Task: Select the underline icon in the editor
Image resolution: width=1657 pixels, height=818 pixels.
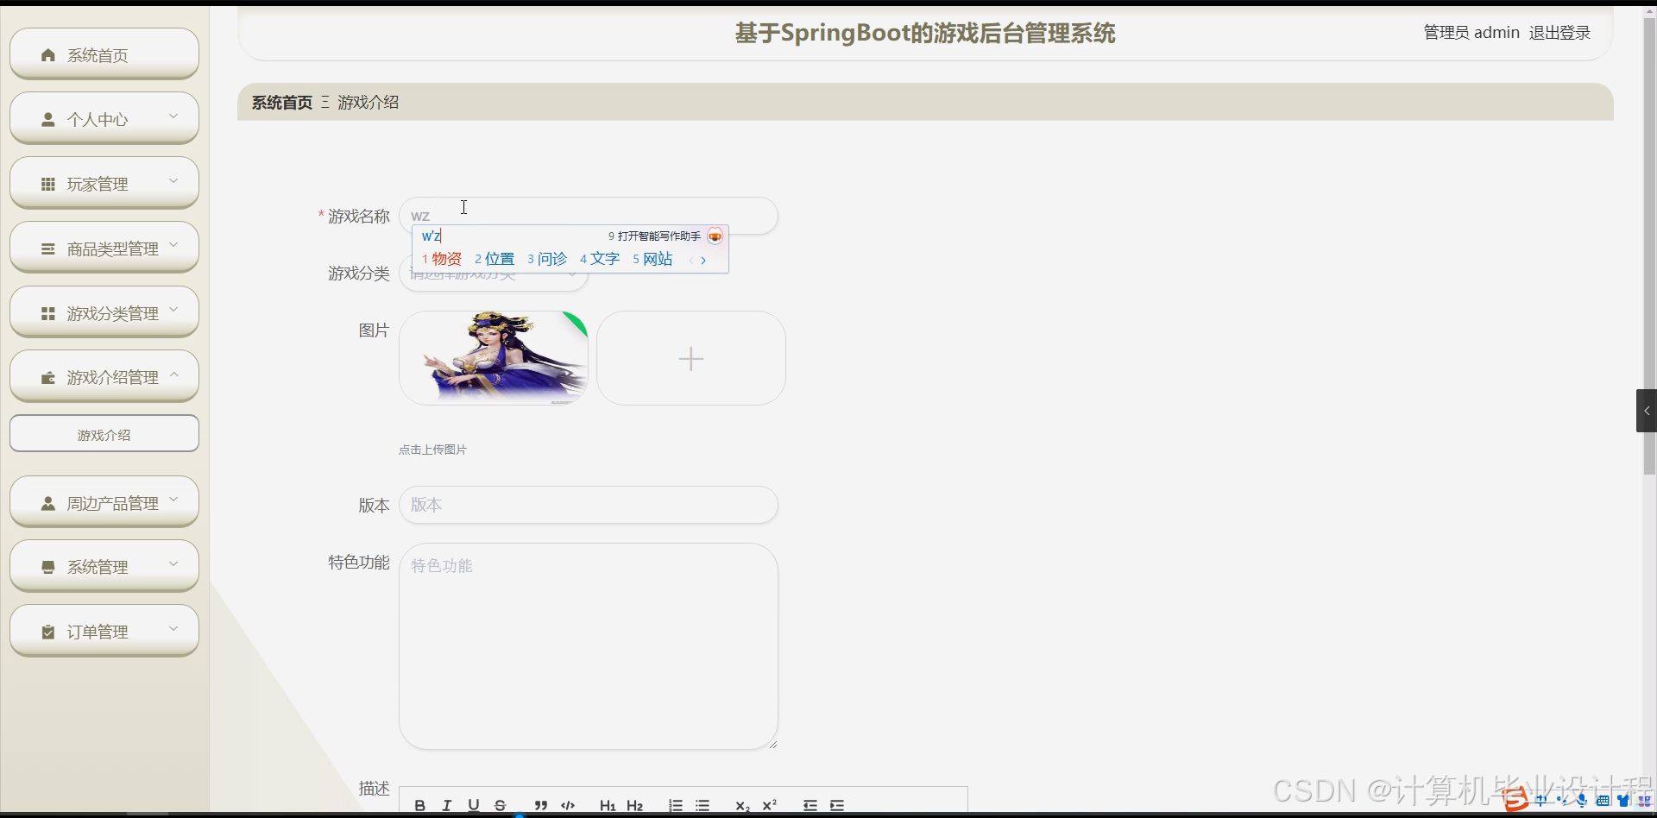Action: [x=473, y=804]
